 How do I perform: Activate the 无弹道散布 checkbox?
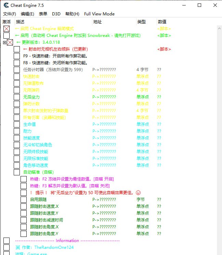(x=17, y=83)
